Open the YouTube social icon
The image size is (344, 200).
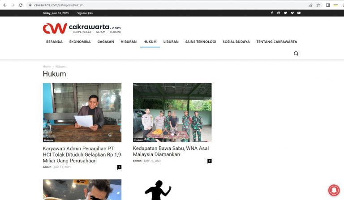coord(299,13)
